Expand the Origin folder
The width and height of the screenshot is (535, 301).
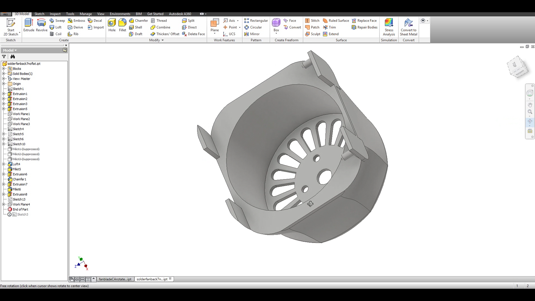point(4,84)
